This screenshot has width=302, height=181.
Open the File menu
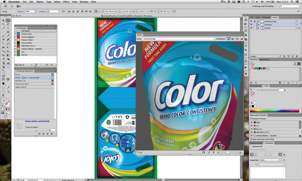pos(25,2)
